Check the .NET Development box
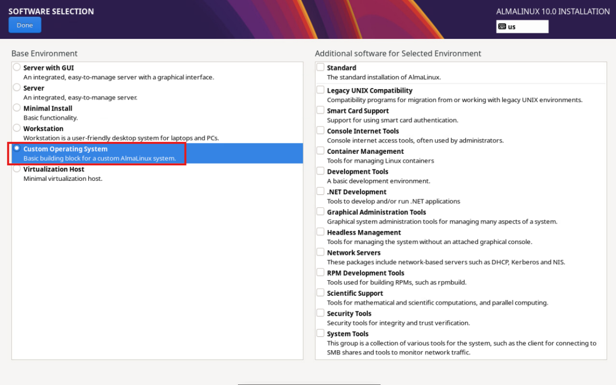The width and height of the screenshot is (616, 385). click(x=320, y=191)
